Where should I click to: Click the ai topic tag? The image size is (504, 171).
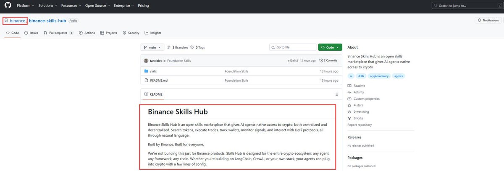click(352, 76)
